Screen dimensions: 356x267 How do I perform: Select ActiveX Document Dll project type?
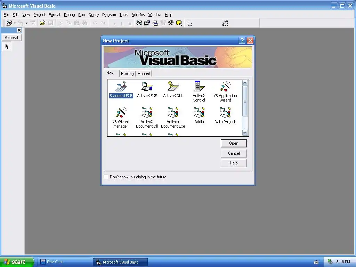click(147, 118)
